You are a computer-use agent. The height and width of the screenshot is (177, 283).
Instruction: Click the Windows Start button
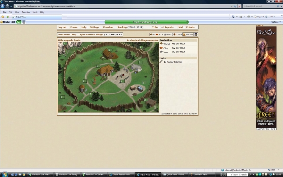coord(4,175)
